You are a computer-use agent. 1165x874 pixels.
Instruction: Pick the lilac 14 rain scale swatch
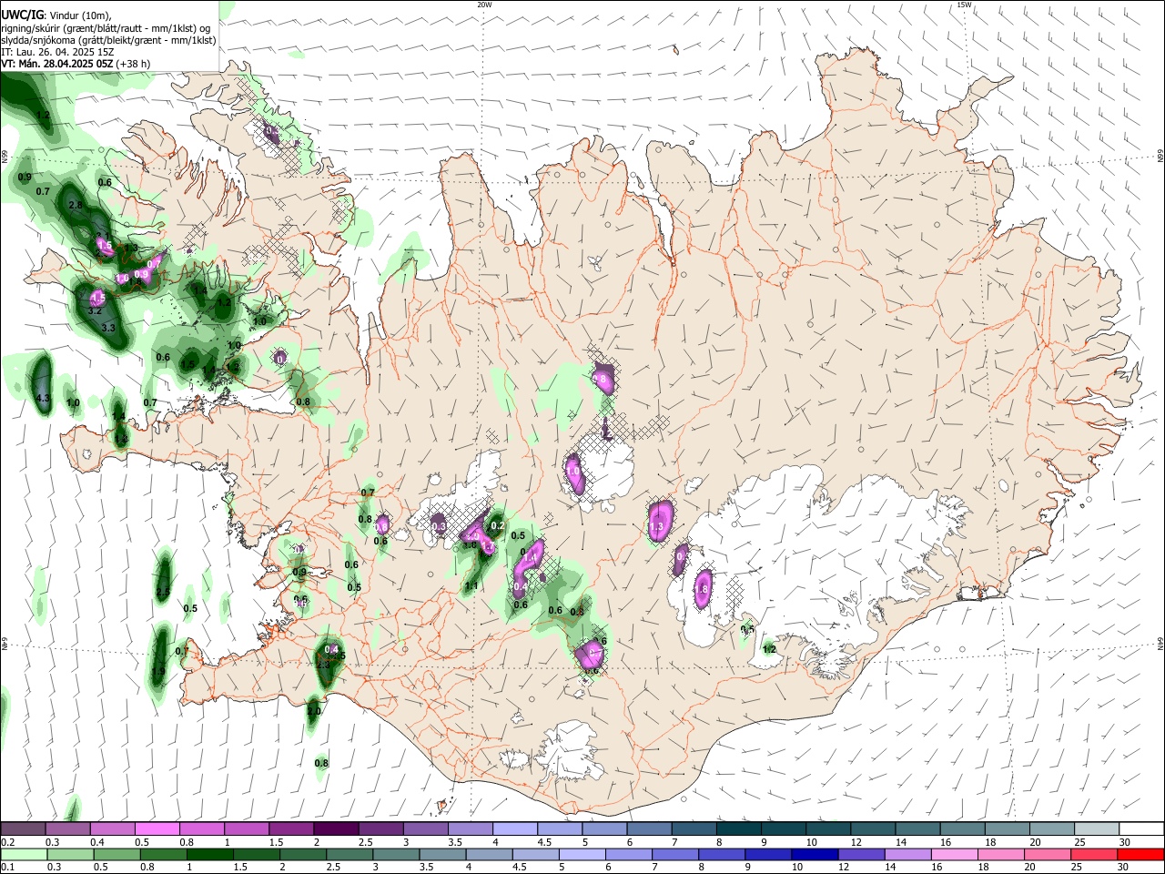908,854
